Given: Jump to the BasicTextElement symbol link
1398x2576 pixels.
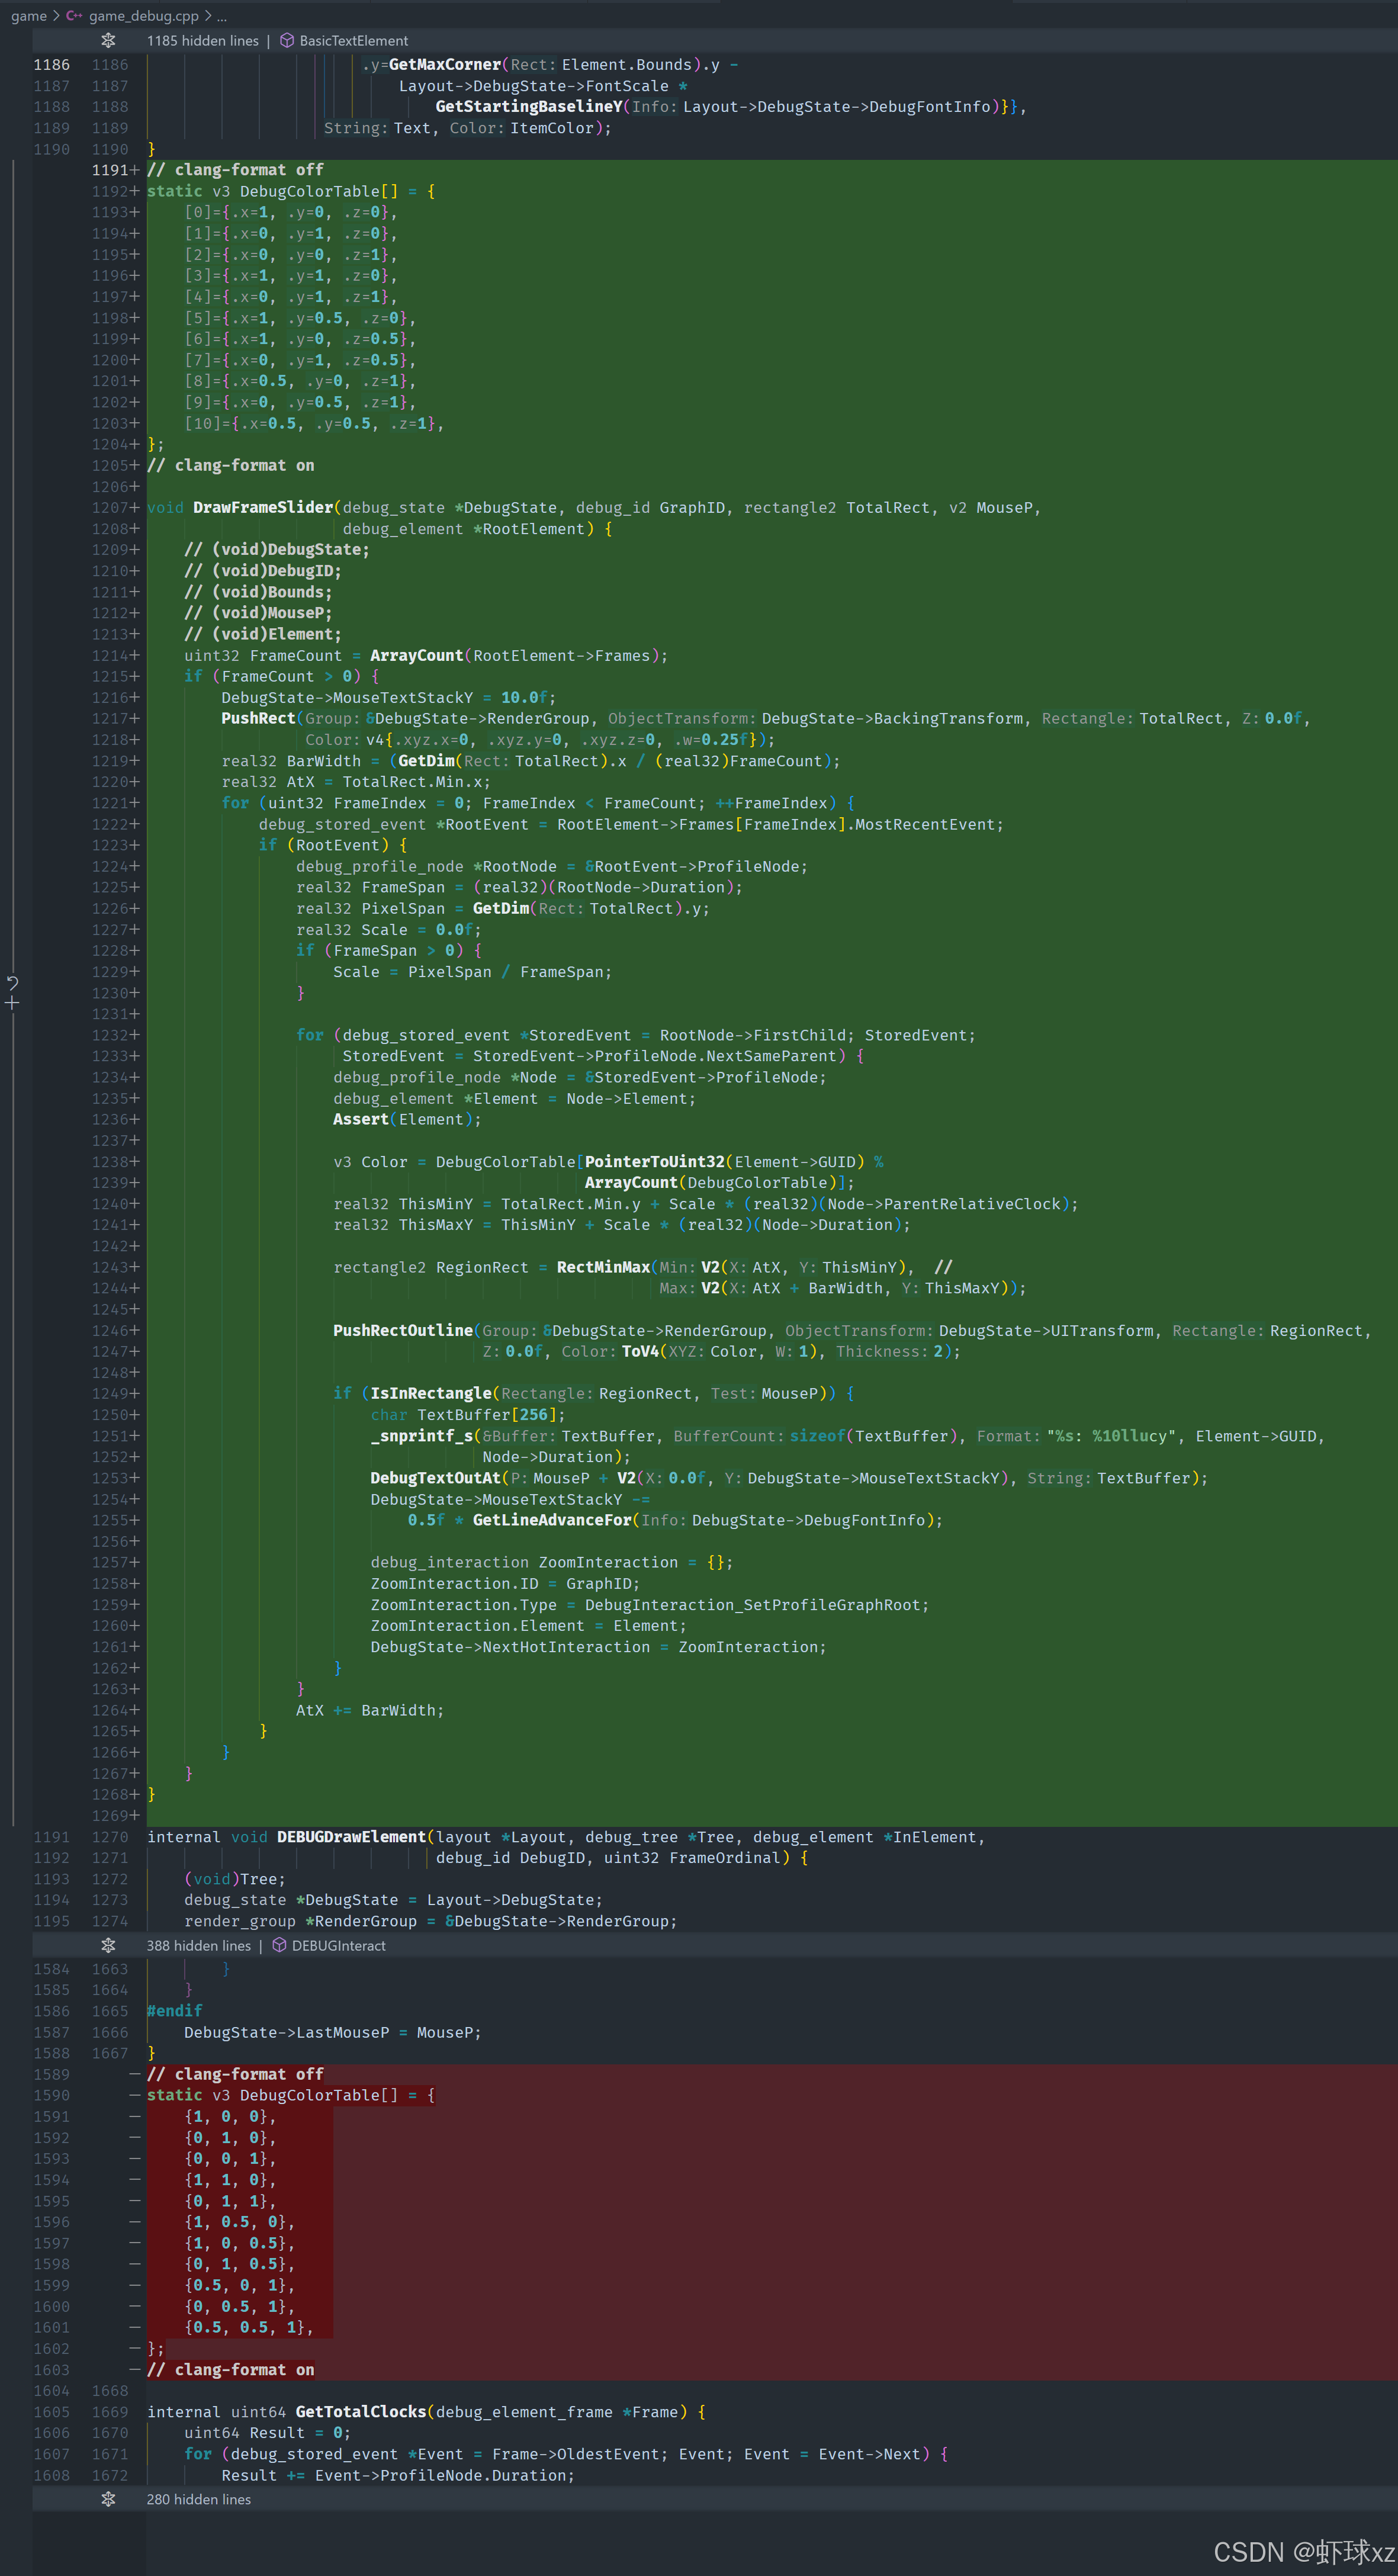Looking at the screenshot, I should (353, 41).
